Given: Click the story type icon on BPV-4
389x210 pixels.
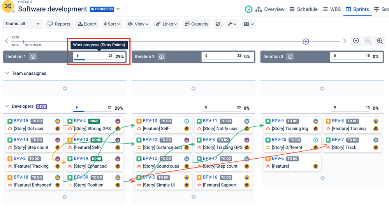Looking at the screenshot, I should (x=70, y=121).
